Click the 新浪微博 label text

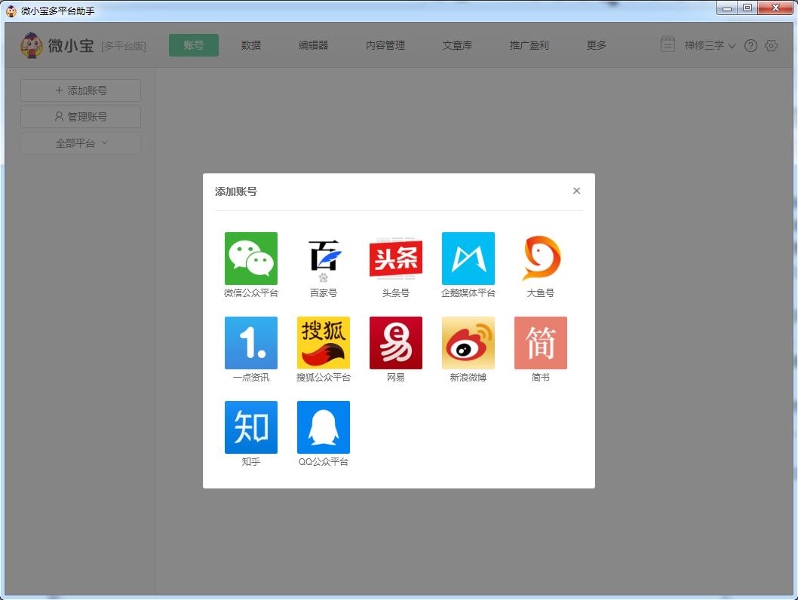tap(468, 378)
